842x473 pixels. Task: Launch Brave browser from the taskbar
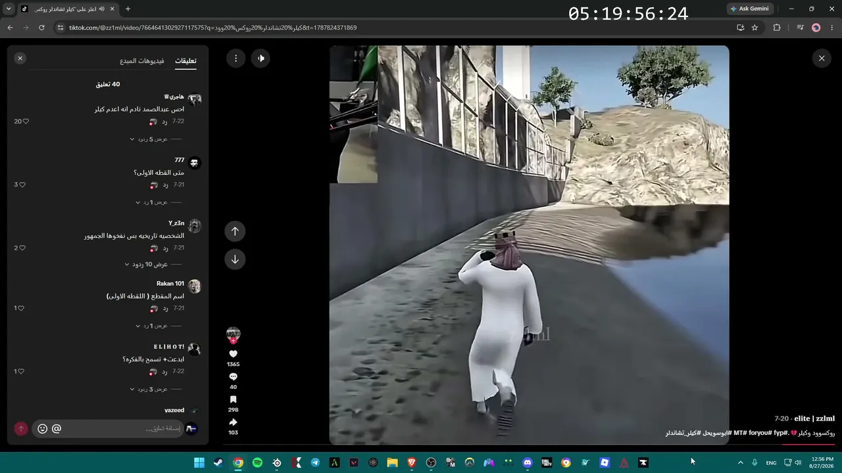412,462
